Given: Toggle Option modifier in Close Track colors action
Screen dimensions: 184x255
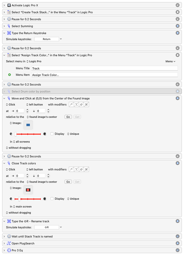Looking at the screenshot, I should [x=77, y=169].
